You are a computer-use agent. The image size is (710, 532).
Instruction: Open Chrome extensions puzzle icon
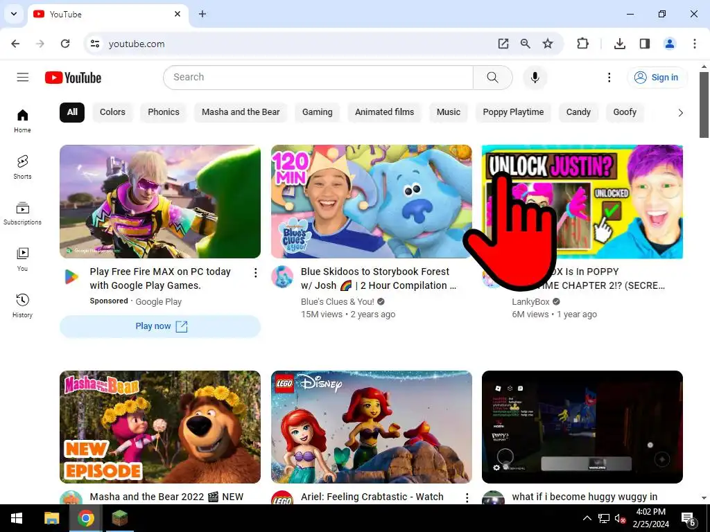(x=582, y=44)
